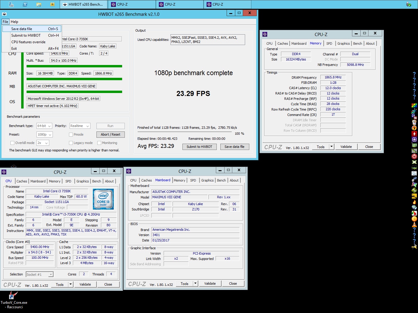This screenshot has height=313, width=418.
Task: Click the CPU-Z Memory window title icon
Action: coord(265,34)
